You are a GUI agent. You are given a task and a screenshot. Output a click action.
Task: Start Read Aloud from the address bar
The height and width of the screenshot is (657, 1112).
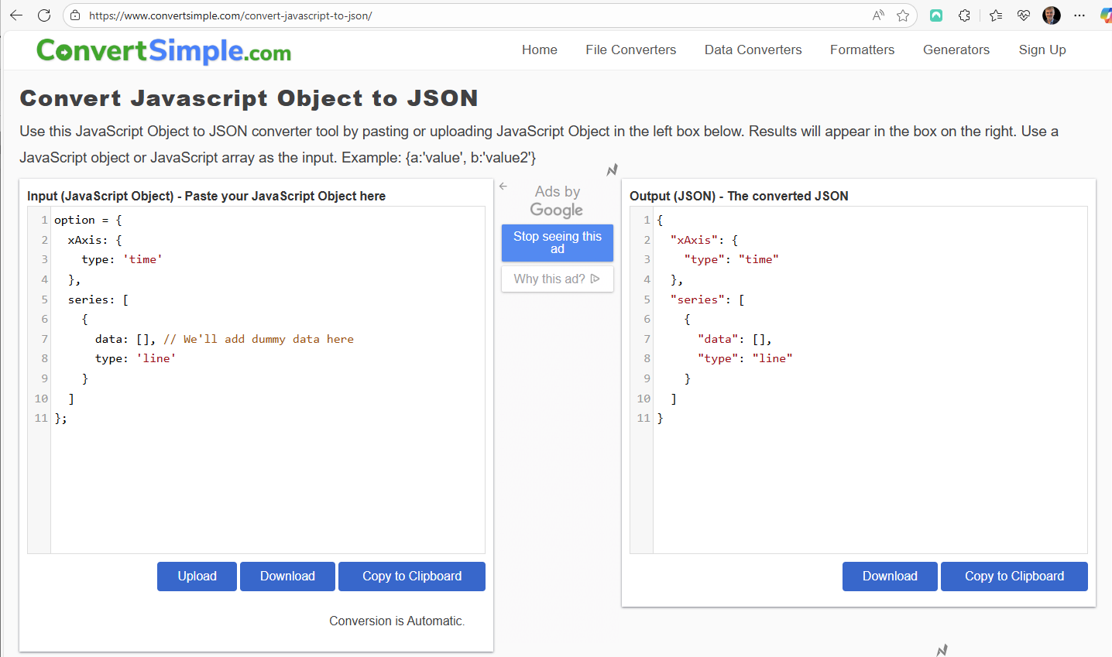click(x=878, y=15)
